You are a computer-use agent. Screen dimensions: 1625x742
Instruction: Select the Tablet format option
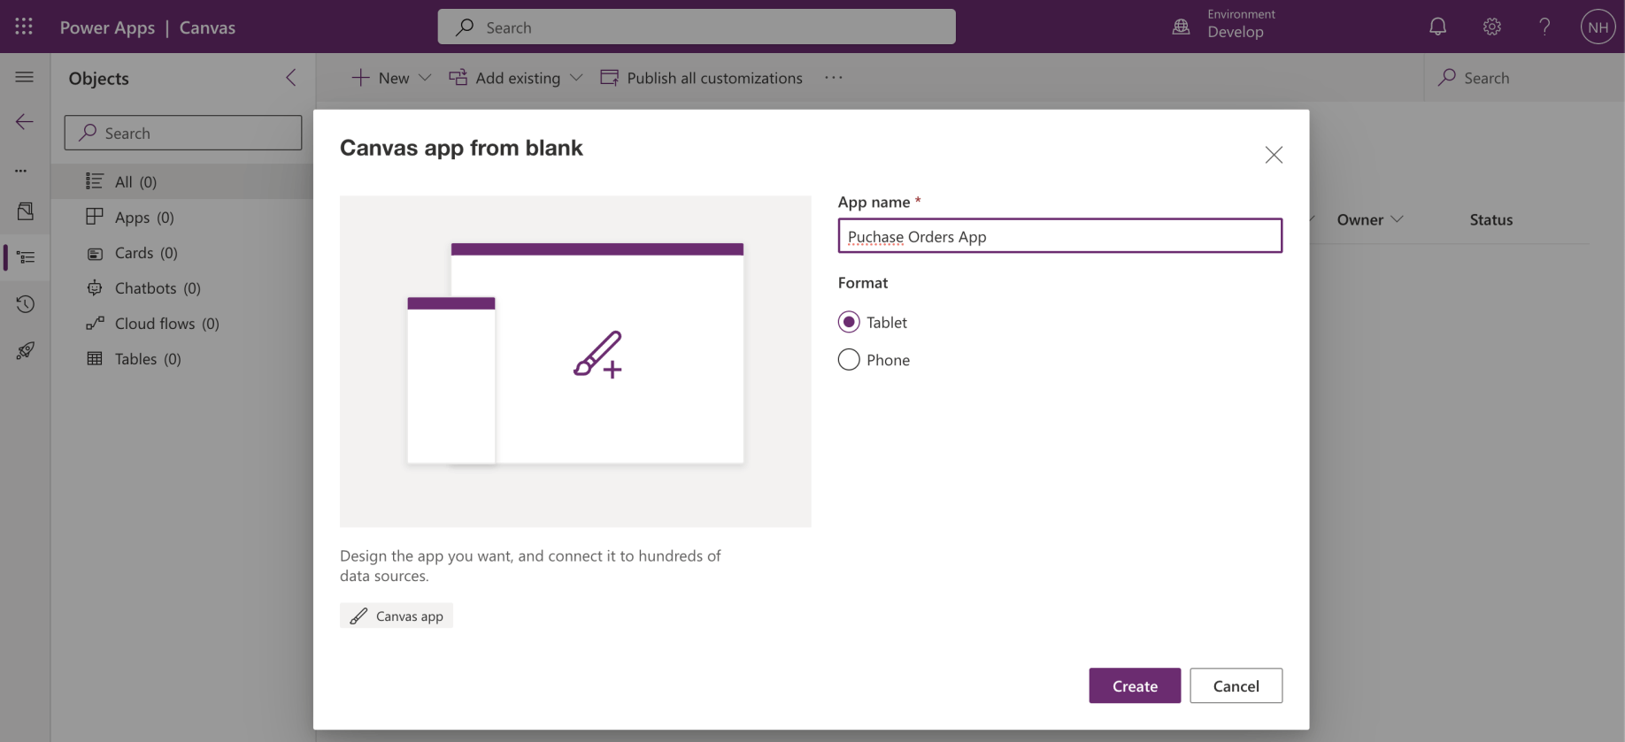click(849, 322)
